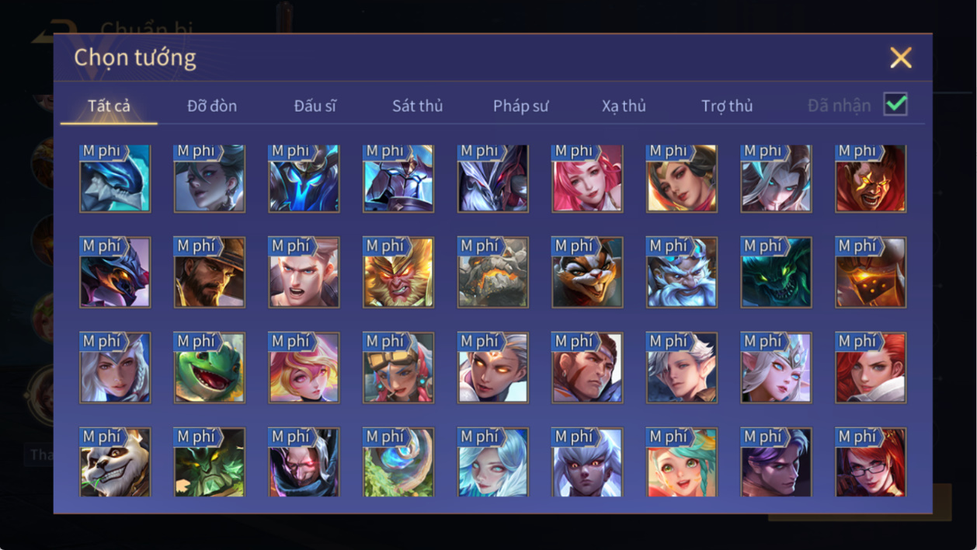
Task: Select the white-bearded old man hero
Action: (x=682, y=273)
